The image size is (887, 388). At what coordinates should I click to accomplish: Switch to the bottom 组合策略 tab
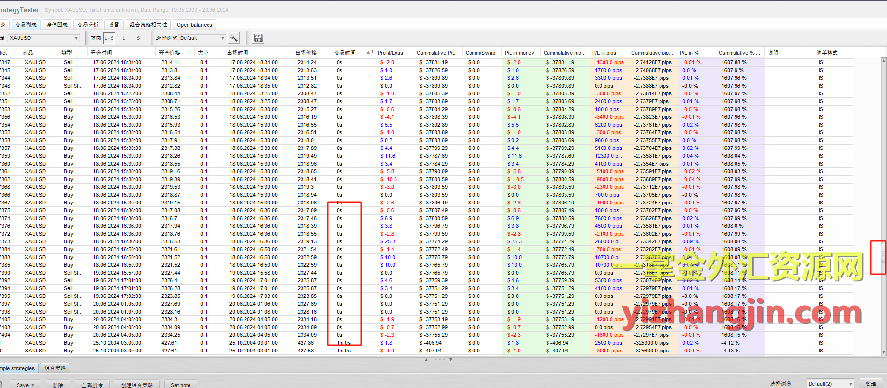[55, 368]
